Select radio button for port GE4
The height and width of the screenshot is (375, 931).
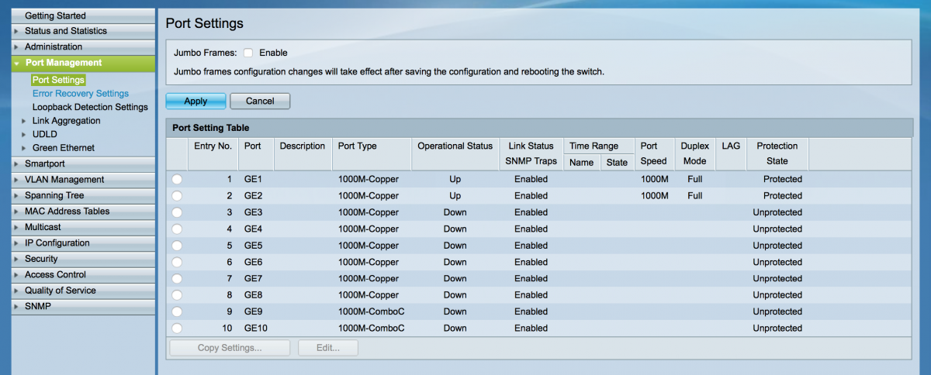pyautogui.click(x=177, y=229)
